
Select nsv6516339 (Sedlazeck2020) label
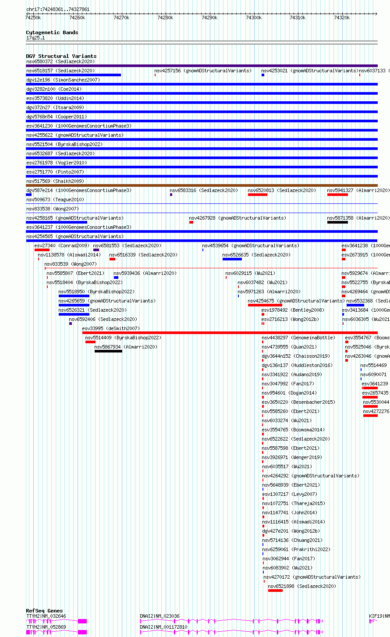144,255
